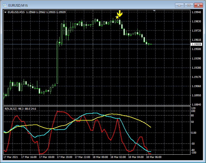
Task: Click the negative -100 indicator scale value
Action: click(x=193, y=153)
